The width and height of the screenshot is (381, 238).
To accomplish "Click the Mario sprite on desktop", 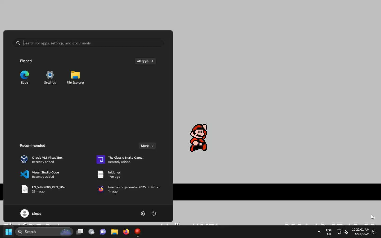I will click(198, 138).
